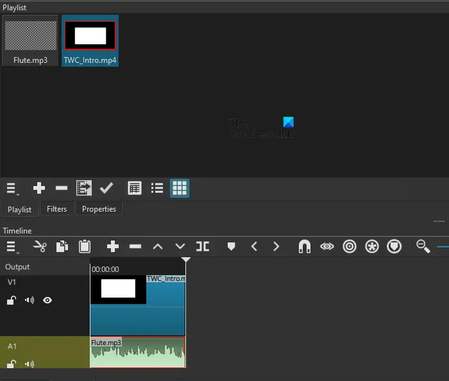This screenshot has height=381, width=449.
Task: Click the timeline zoom slider
Action: coord(443,246)
